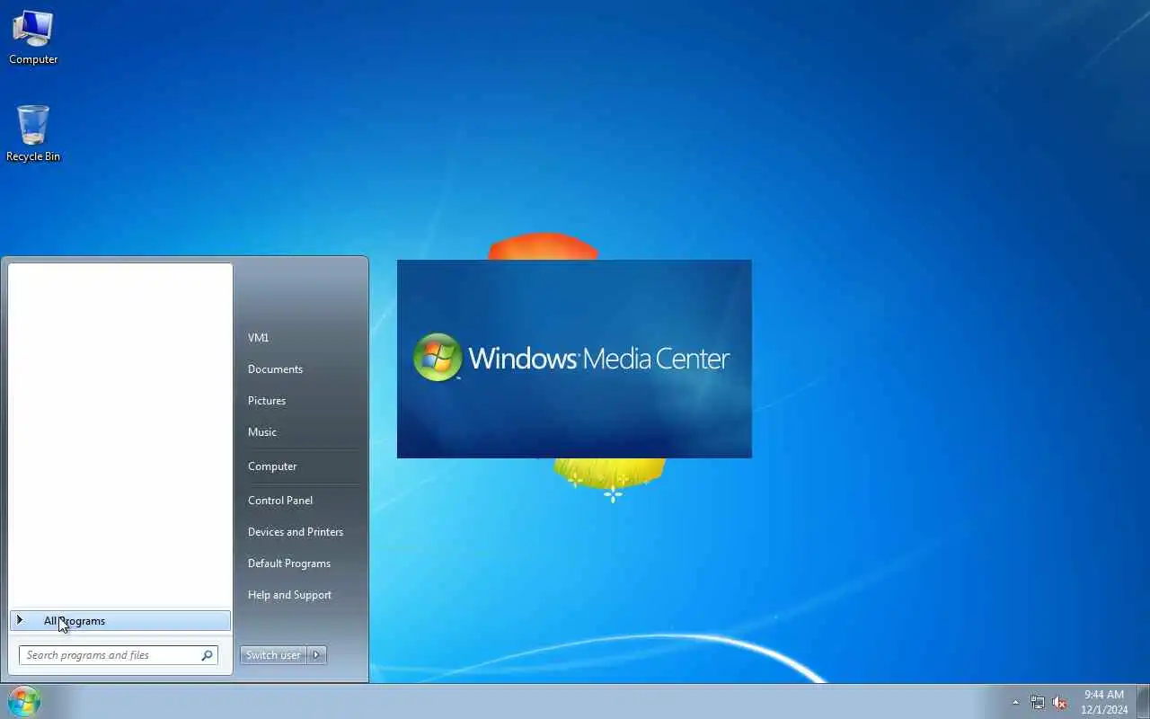1150x719 pixels.
Task: Open Computer from Start menu list
Action: click(272, 466)
